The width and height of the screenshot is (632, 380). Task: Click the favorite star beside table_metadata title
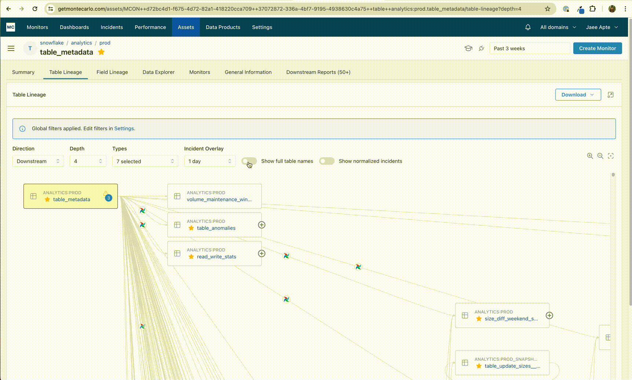click(x=101, y=52)
